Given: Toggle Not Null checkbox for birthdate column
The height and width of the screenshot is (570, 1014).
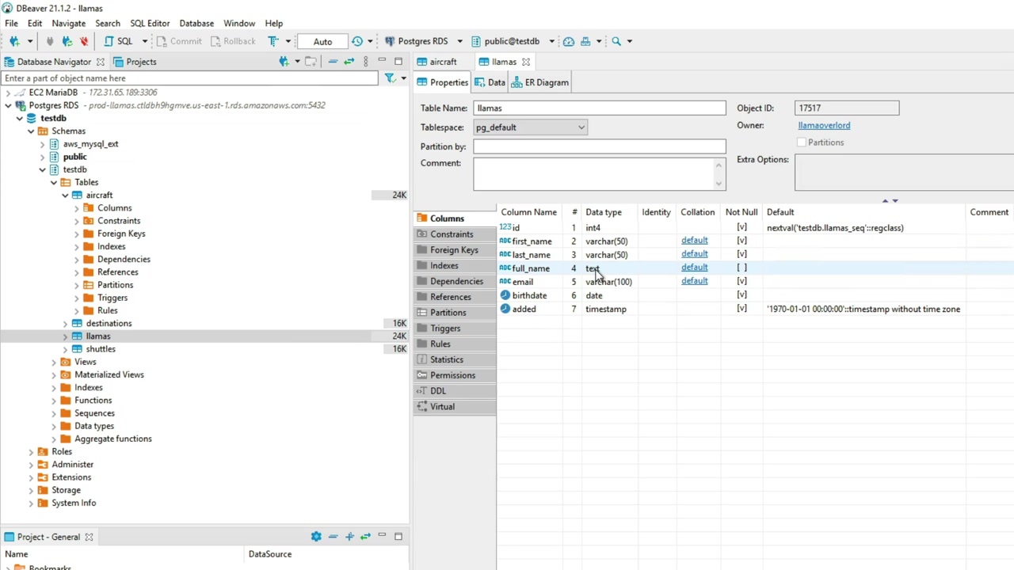Looking at the screenshot, I should pos(741,295).
